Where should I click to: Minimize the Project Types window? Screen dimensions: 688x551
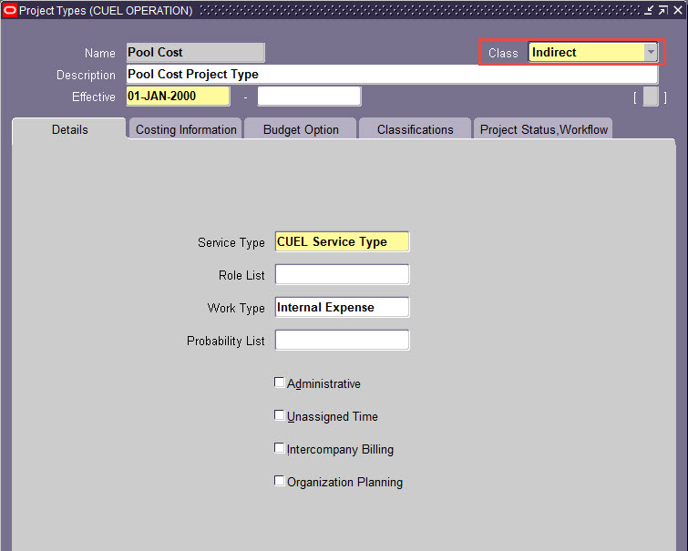coord(649,10)
